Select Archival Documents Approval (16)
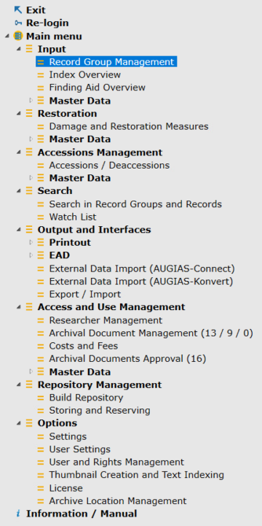Viewport: 262px width, 526px height. [127, 359]
